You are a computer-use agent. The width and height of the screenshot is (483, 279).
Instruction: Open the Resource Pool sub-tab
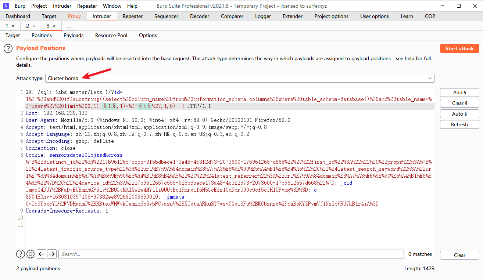[x=111, y=35]
